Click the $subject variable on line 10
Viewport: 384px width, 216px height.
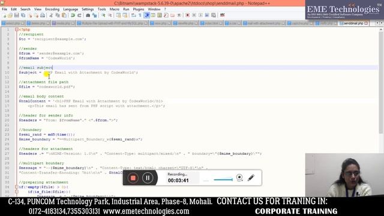coord(28,73)
